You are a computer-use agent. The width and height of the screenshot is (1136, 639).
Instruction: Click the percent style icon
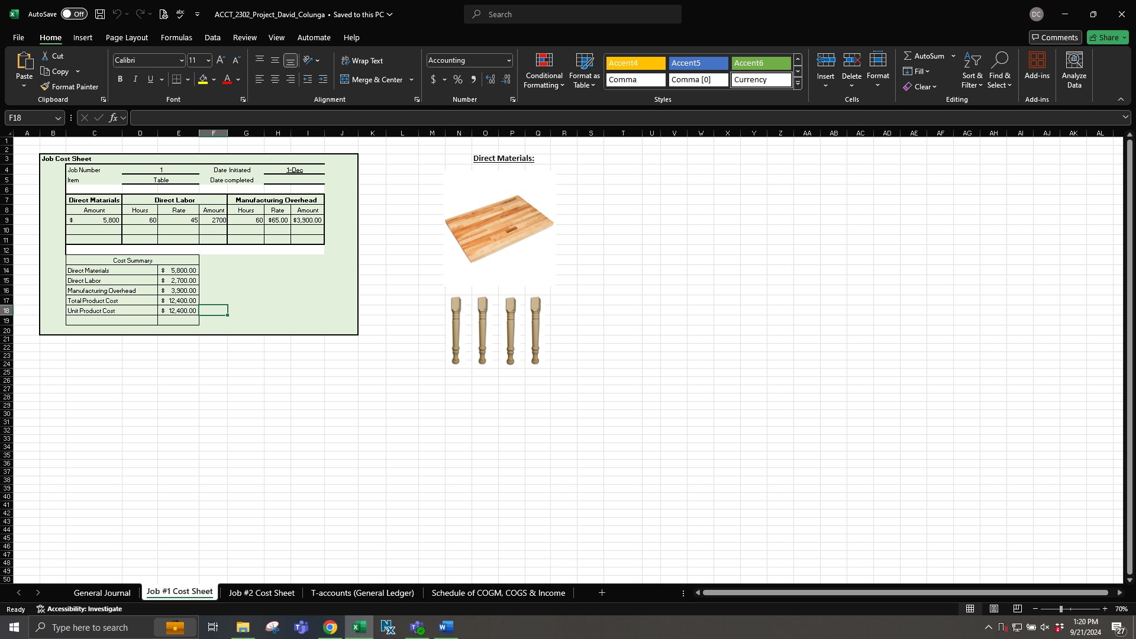(458, 79)
